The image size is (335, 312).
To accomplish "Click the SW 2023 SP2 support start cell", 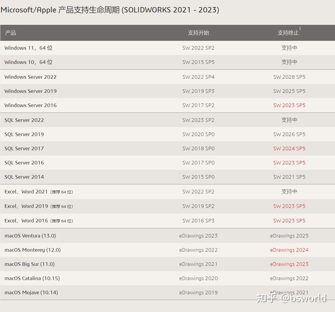I will click(198, 120).
